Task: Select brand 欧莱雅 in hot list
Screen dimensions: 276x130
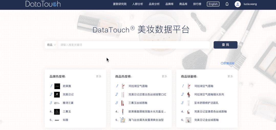Action: (67, 86)
